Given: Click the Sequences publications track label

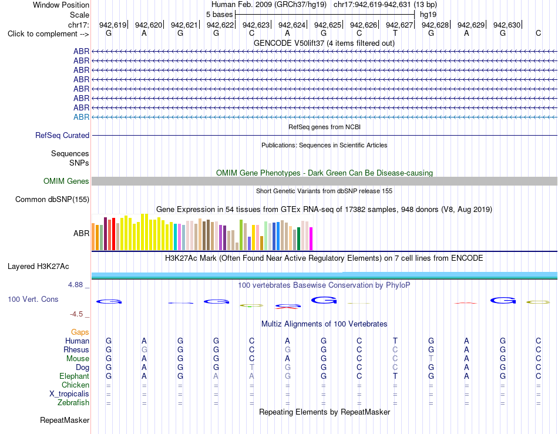Looking at the screenshot, I should point(70,154).
